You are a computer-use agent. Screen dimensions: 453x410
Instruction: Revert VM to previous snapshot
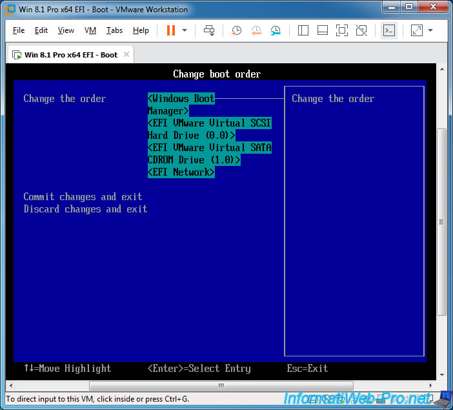256,30
